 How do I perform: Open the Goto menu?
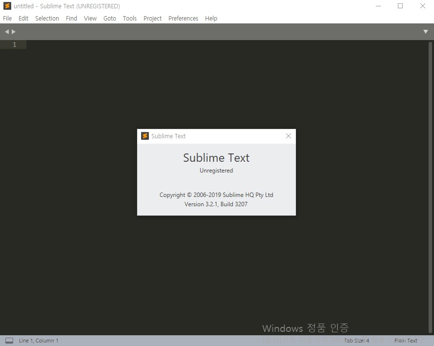point(110,18)
